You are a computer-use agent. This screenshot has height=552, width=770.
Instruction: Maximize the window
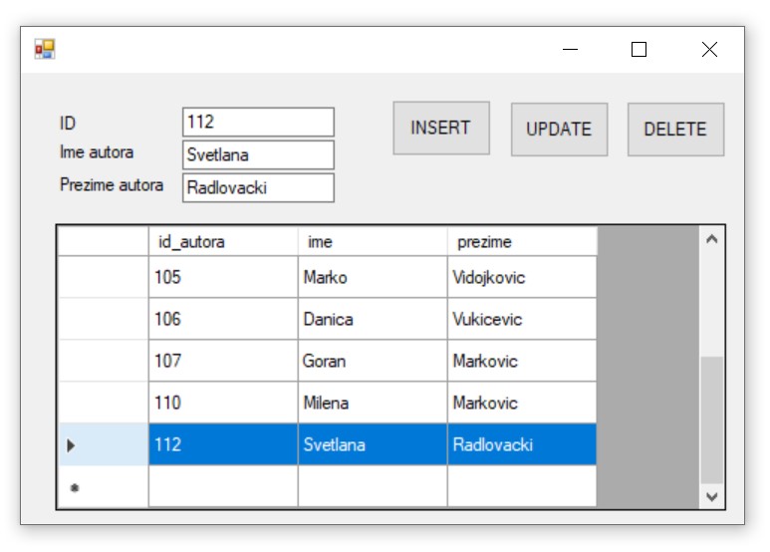(x=639, y=50)
